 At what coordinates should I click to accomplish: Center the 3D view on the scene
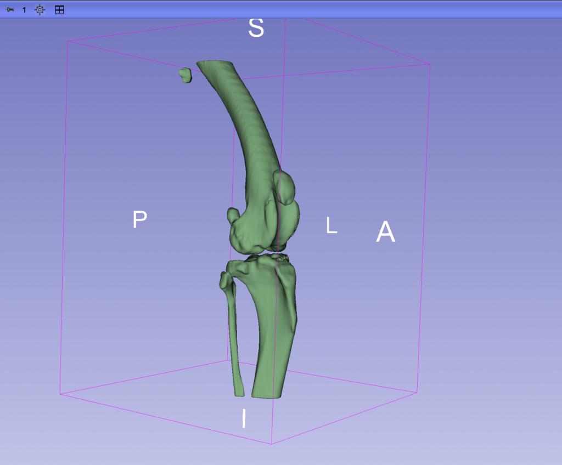click(x=40, y=10)
